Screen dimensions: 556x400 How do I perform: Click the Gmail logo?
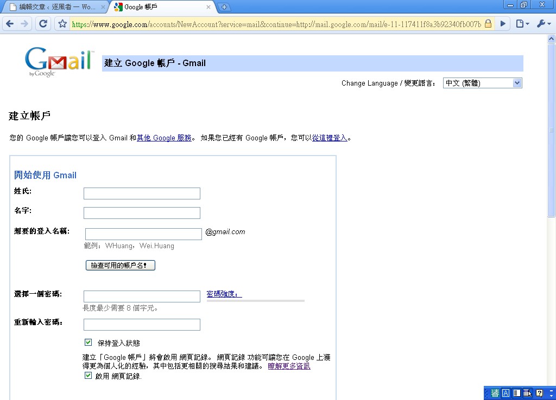[x=59, y=62]
